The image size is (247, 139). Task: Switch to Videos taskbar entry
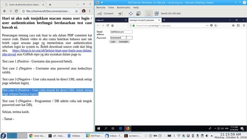74,136
